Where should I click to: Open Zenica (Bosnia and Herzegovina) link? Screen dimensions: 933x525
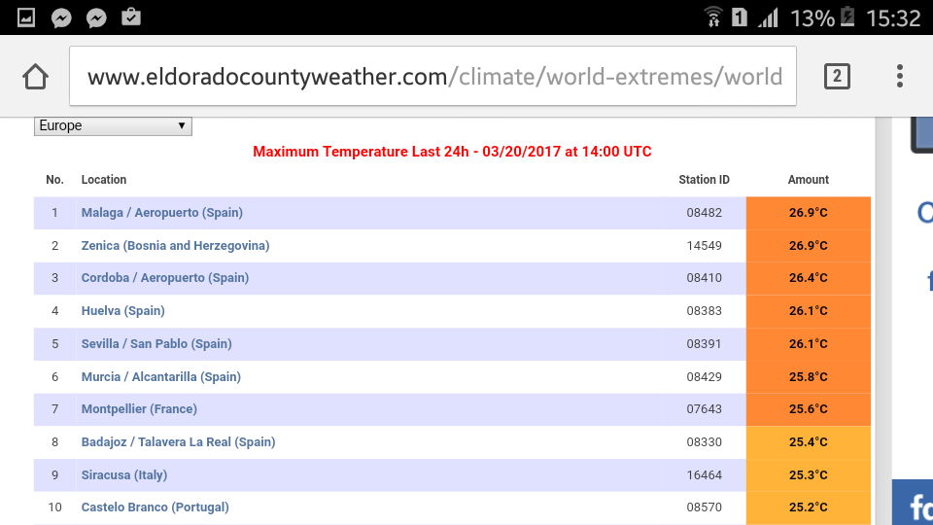point(175,246)
